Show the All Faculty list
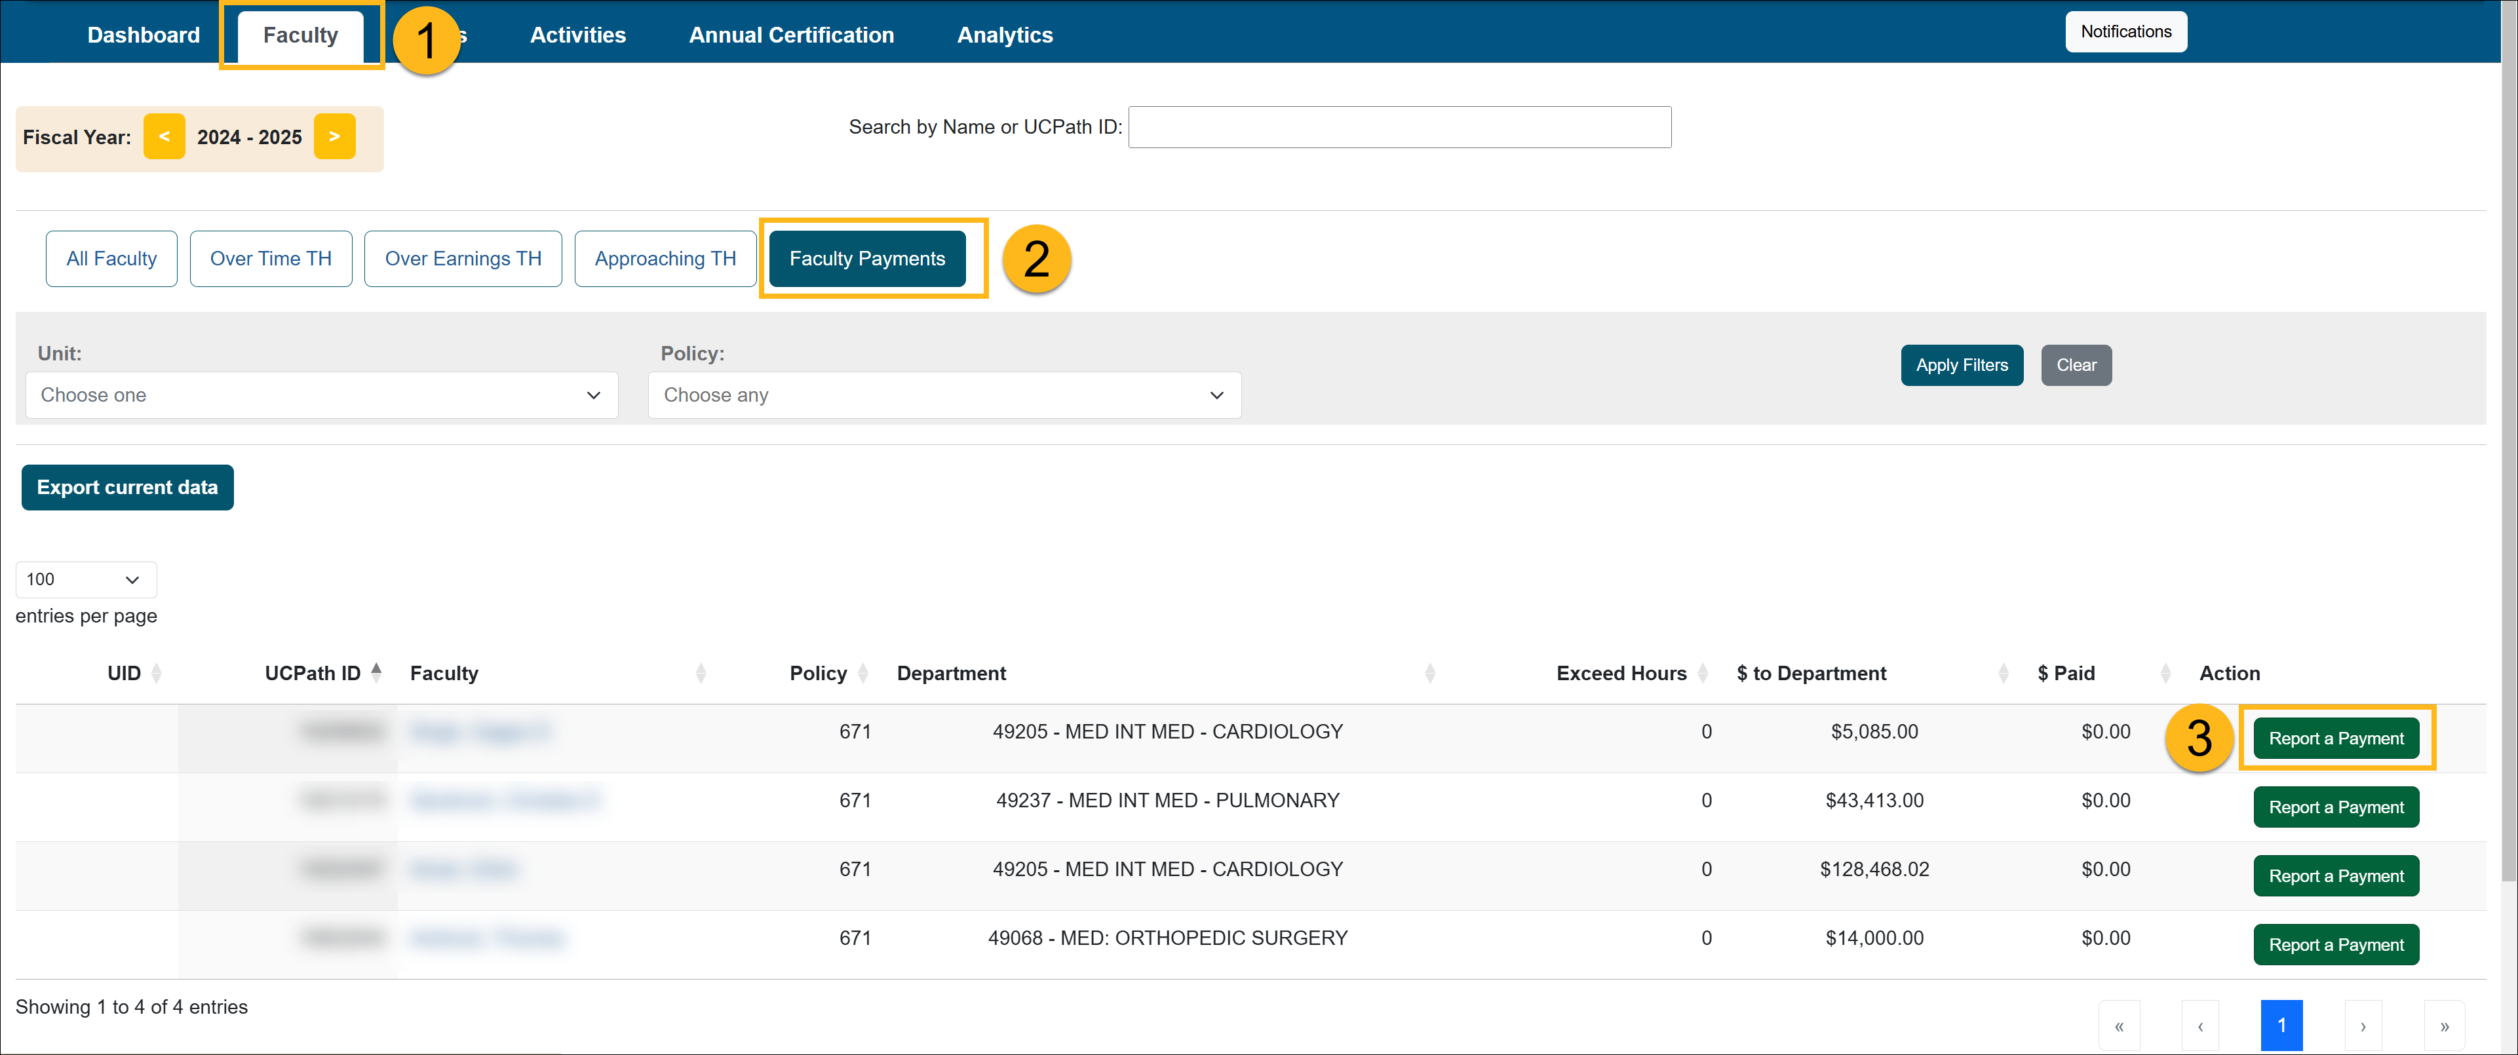The height and width of the screenshot is (1055, 2518). pos(111,259)
